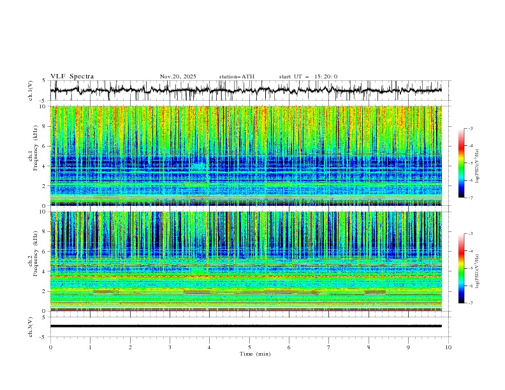Click the time axis tick label 10
The height and width of the screenshot is (390, 505).
pyautogui.click(x=448, y=347)
